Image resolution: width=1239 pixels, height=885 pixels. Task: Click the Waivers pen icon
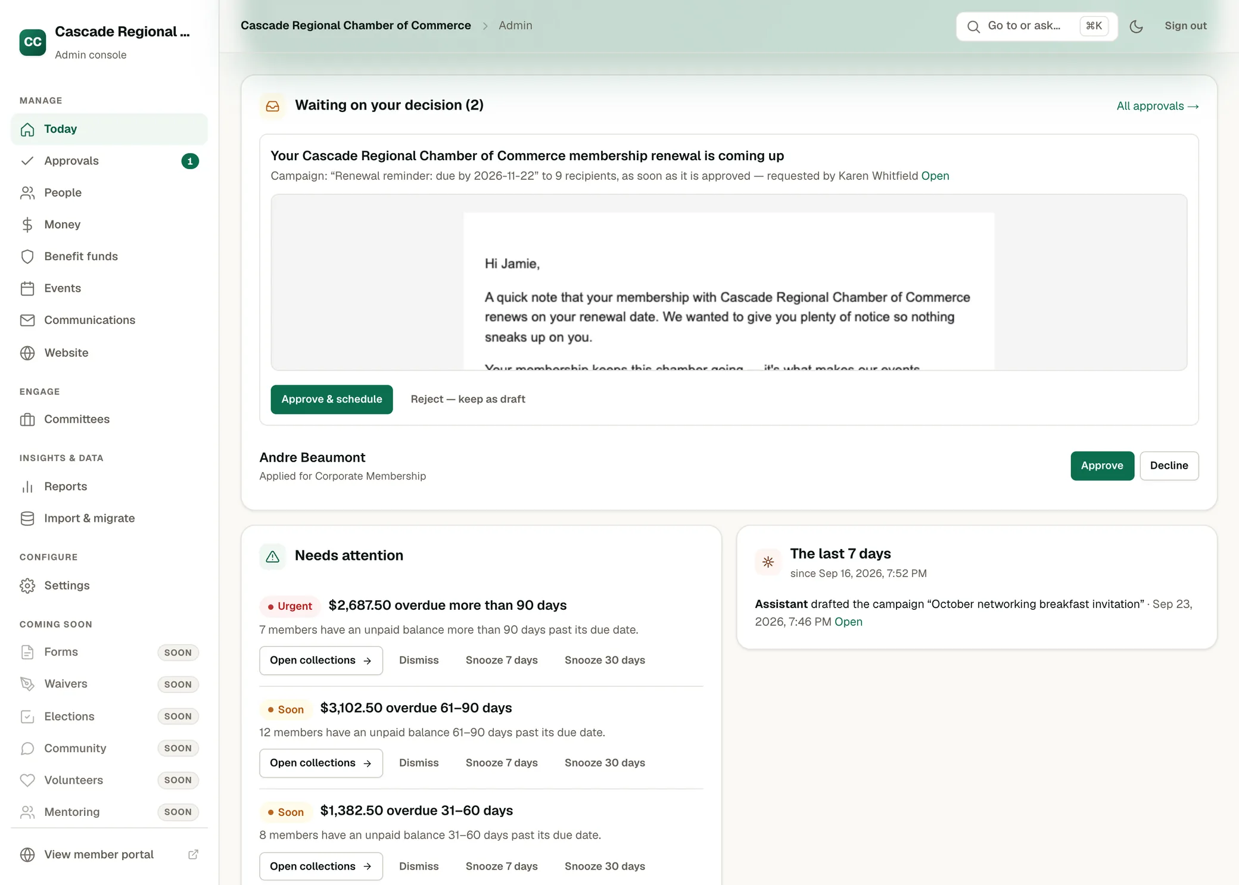tap(27, 684)
